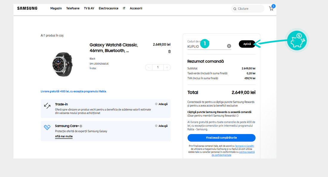This screenshot has width=328, height=177.
Task: Open the TV & AV menu
Action: point(89,8)
